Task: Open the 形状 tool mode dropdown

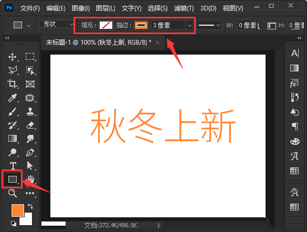Action: tap(56, 24)
